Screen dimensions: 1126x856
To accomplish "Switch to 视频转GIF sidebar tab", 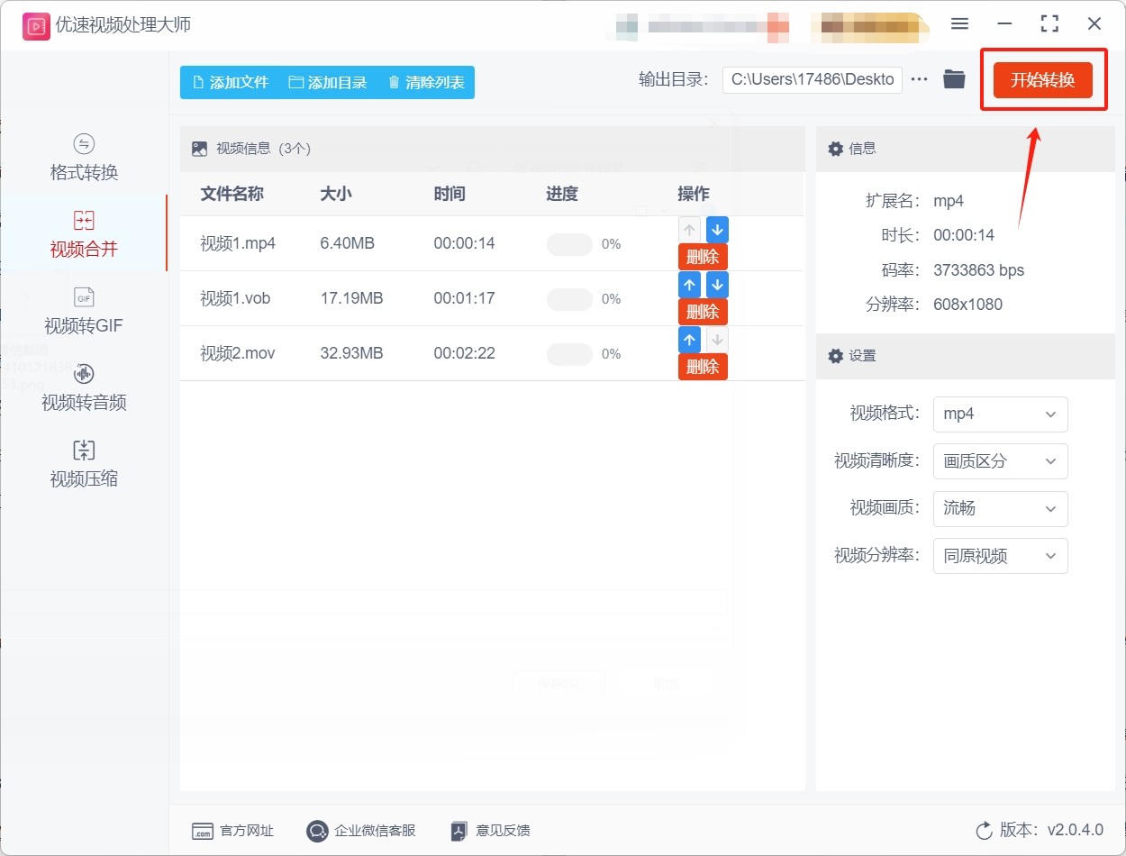I will point(84,311).
